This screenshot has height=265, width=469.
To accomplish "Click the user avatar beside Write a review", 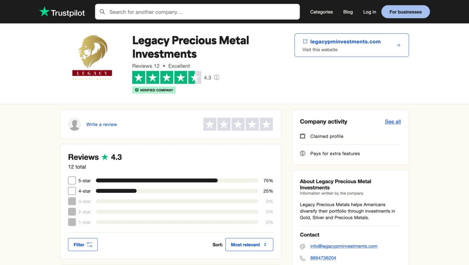I will coord(75,124).
